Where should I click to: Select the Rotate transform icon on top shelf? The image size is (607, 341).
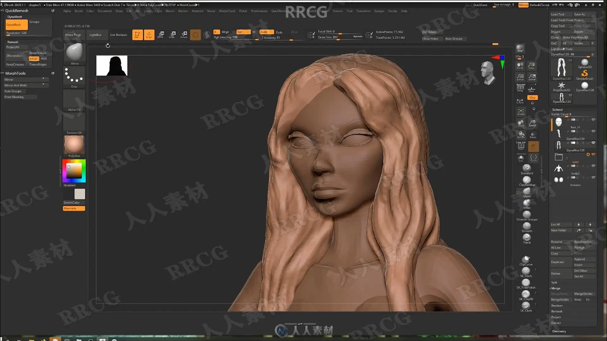[x=184, y=35]
